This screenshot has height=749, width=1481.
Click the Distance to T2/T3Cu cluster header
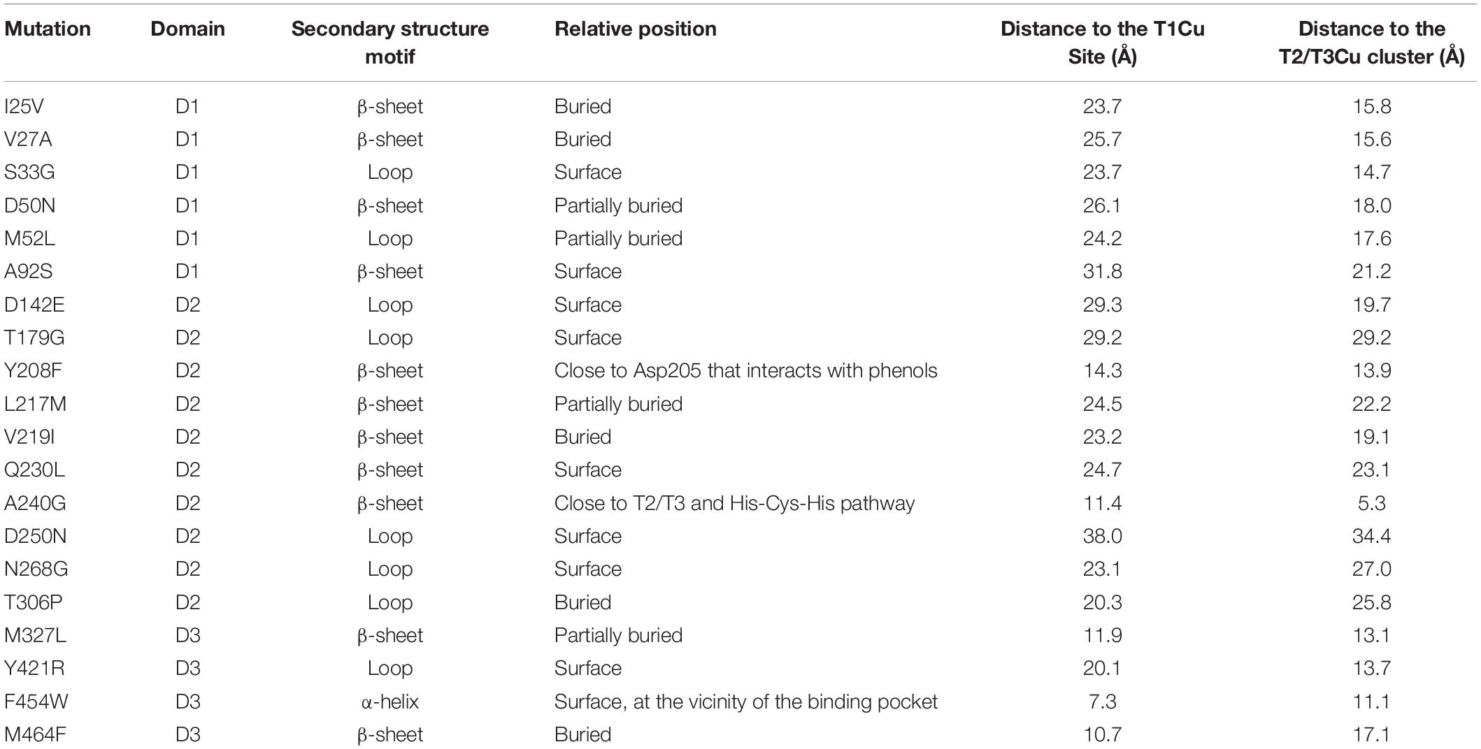pyautogui.click(x=1371, y=43)
